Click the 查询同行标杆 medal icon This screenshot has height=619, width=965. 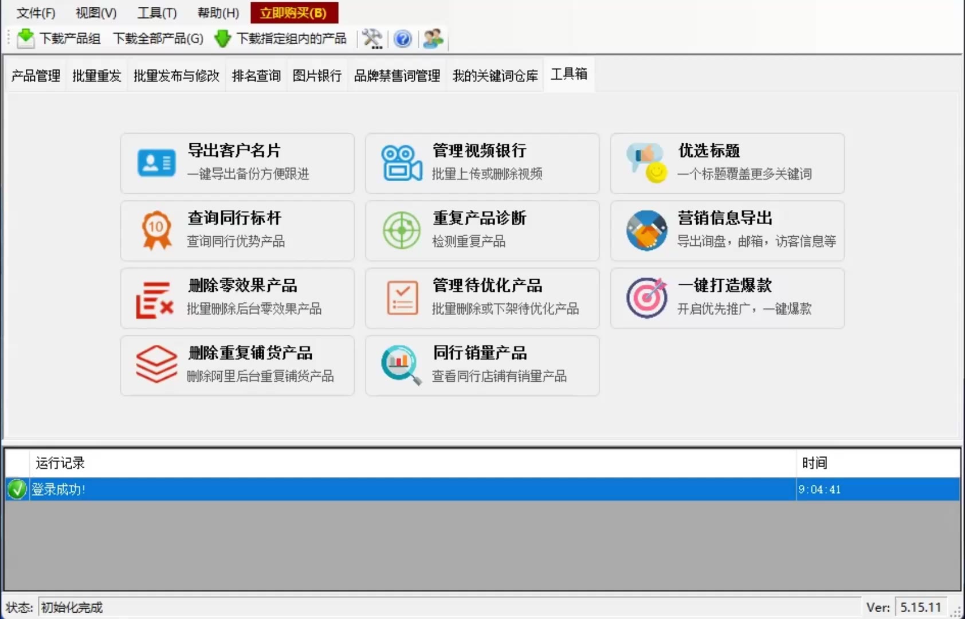pos(156,230)
